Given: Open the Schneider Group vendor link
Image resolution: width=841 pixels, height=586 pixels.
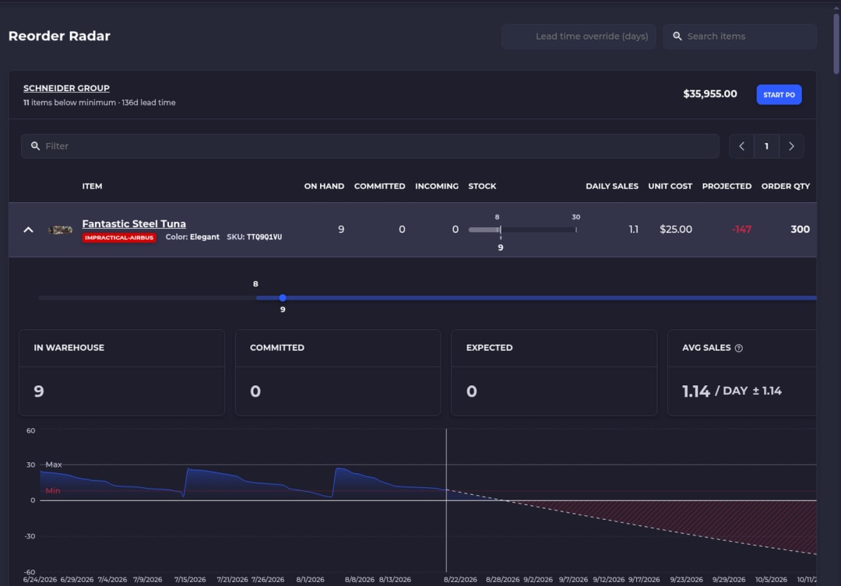Looking at the screenshot, I should coord(66,88).
